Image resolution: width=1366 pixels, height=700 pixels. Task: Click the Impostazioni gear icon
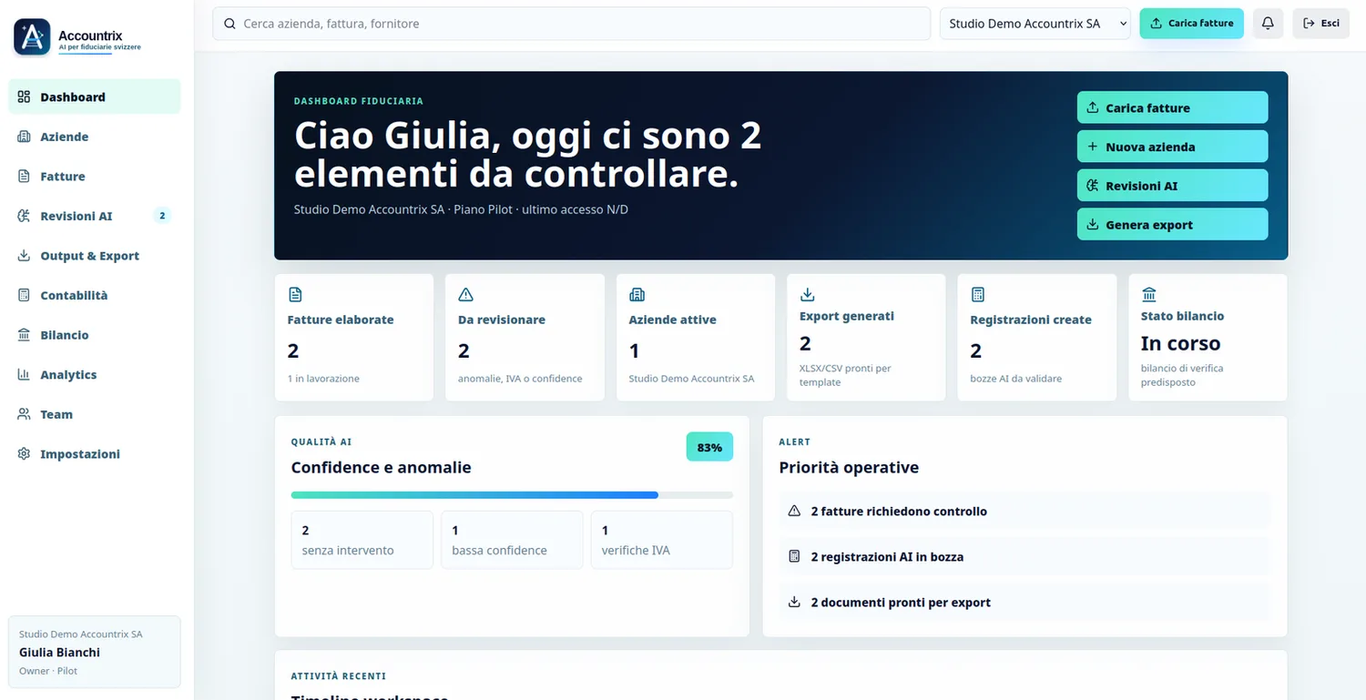25,453
